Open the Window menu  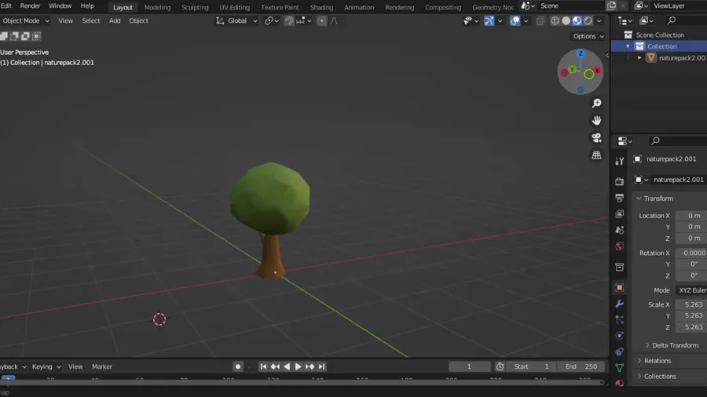click(x=60, y=5)
